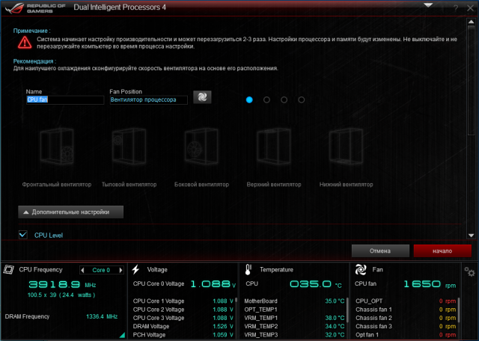Collapse the Дополнительные настройки section
479x341 pixels.
(x=71, y=212)
